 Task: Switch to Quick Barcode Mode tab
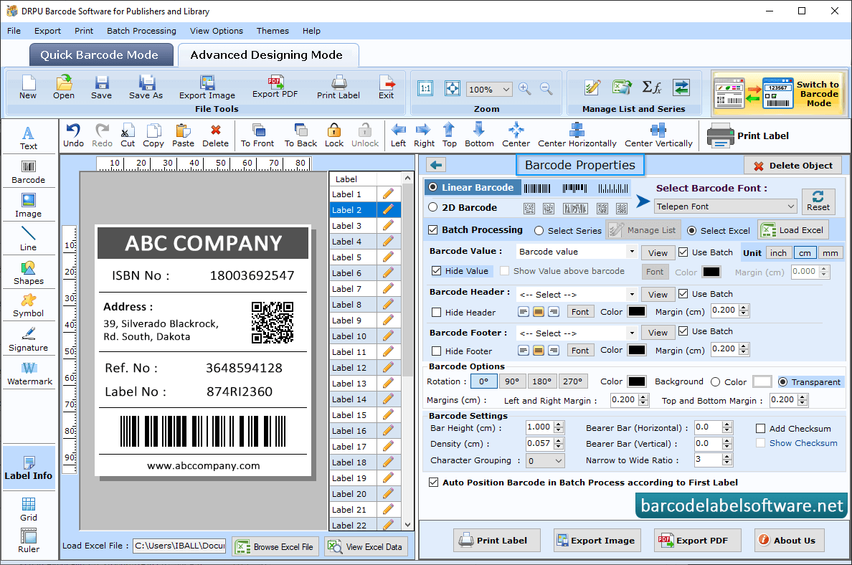101,55
